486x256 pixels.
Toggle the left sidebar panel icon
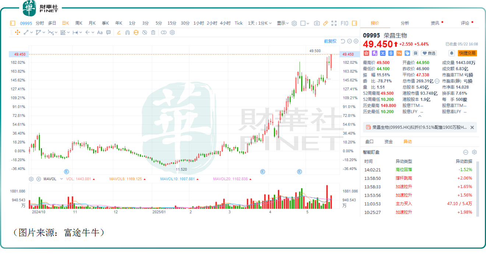(x=13, y=23)
